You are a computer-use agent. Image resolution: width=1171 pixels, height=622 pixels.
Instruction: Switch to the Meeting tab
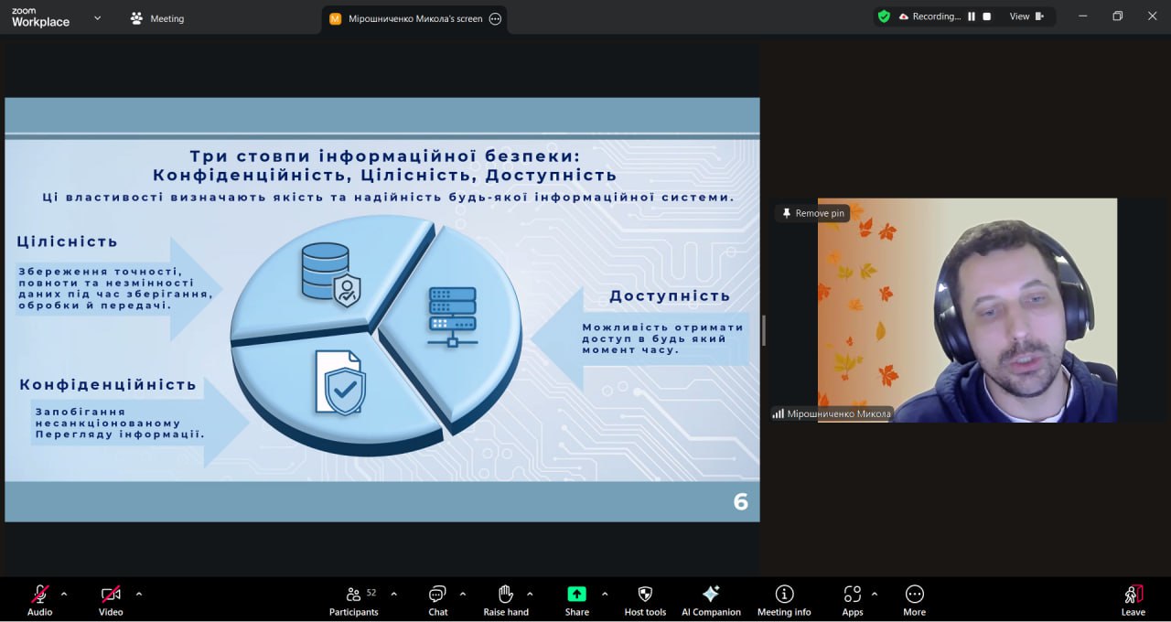point(157,18)
